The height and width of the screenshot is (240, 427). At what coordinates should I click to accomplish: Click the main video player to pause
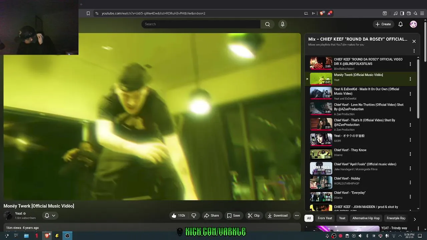152,117
